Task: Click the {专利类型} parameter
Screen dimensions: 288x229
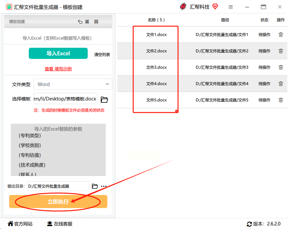Action: (x=29, y=135)
